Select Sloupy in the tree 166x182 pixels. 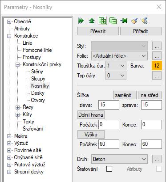pyautogui.click(x=38, y=79)
